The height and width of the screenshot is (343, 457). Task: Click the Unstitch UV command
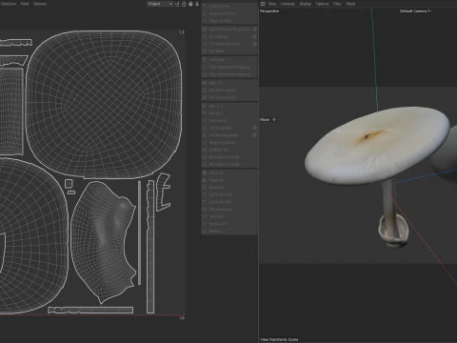tap(229, 150)
